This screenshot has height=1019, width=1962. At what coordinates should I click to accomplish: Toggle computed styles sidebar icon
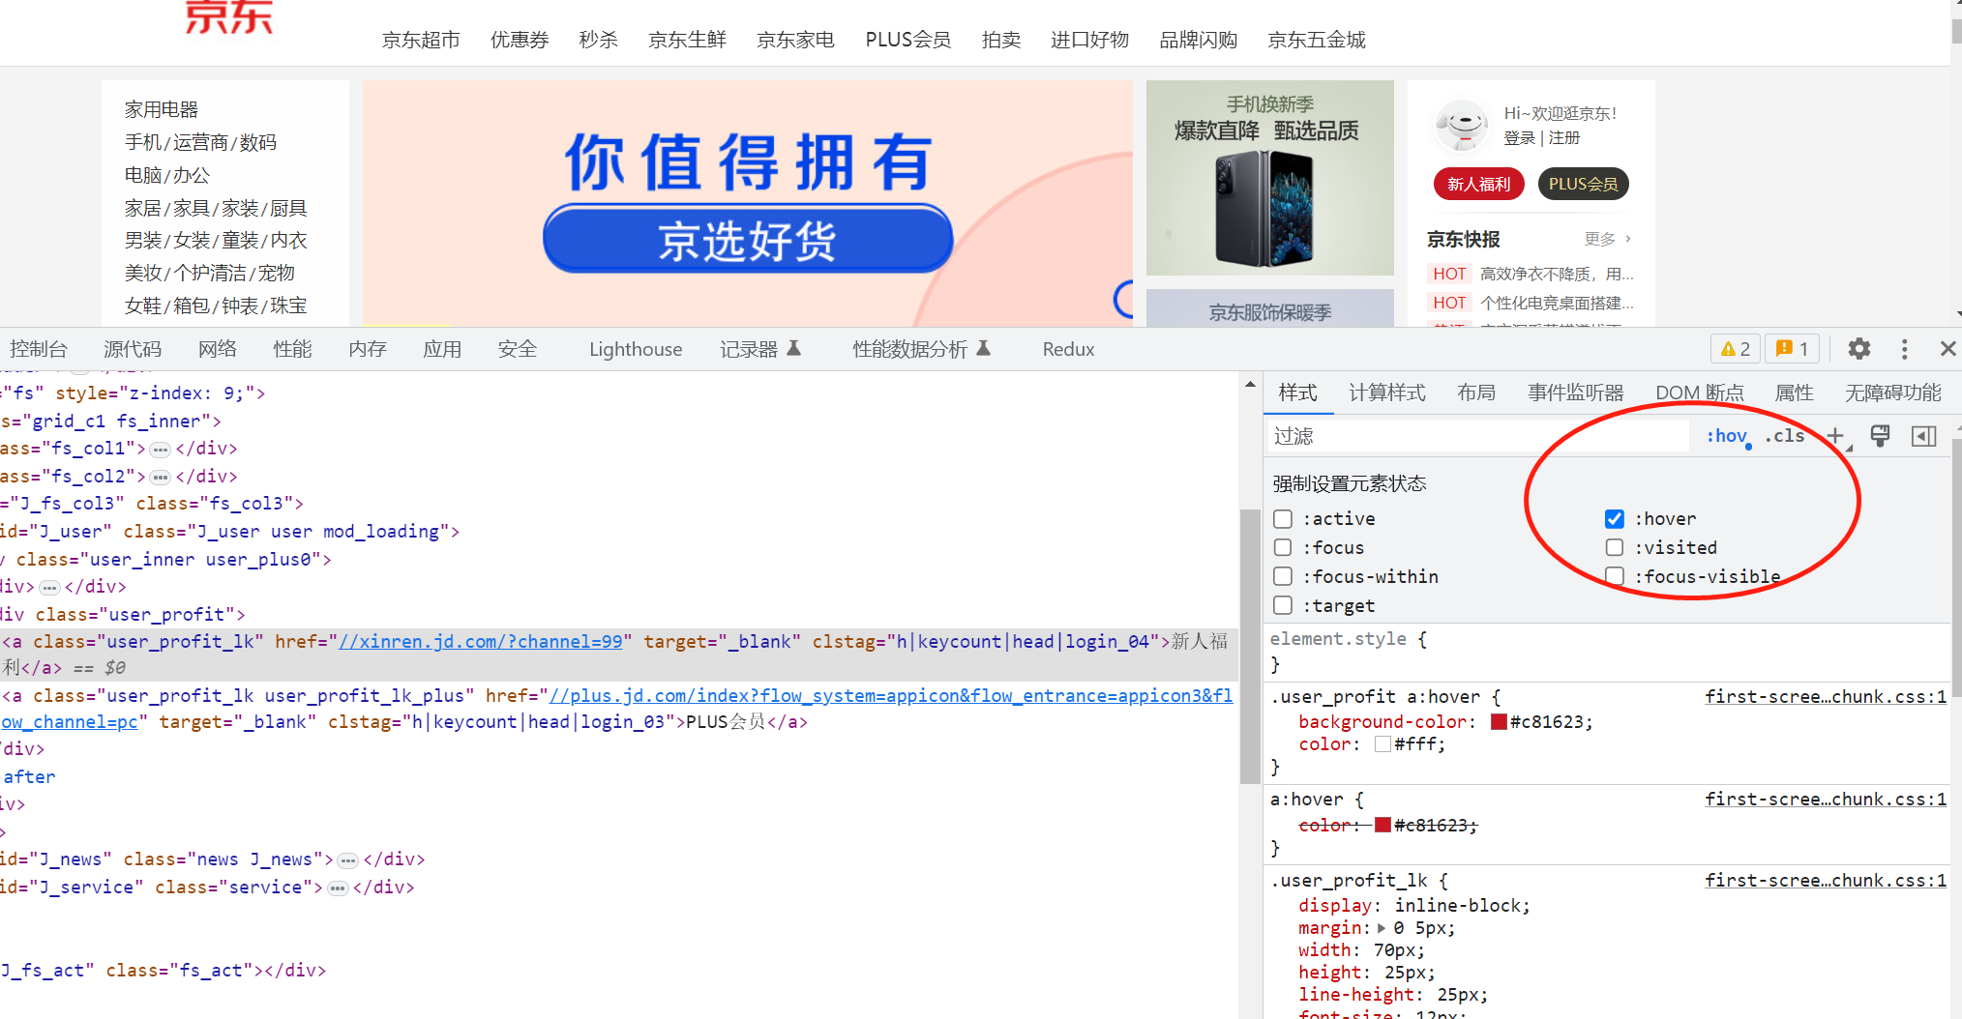(1924, 436)
